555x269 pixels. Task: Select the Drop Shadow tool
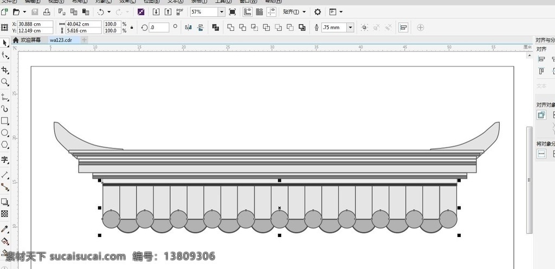point(4,202)
